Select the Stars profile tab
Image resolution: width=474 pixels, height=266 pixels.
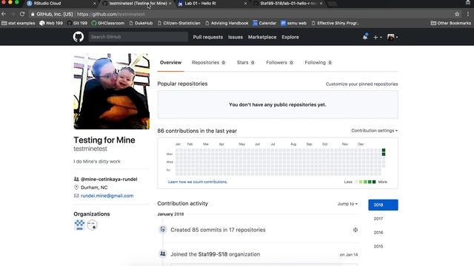point(246,62)
